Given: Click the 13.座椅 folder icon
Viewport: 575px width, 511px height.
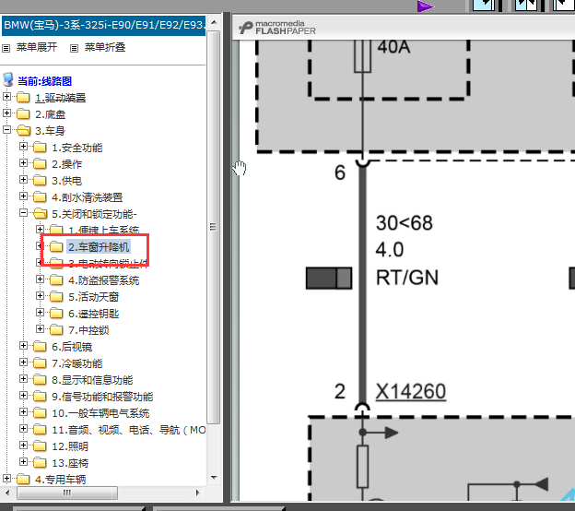Looking at the screenshot, I should click(40, 462).
